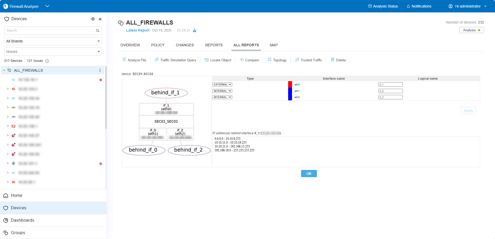Collapse the Devices sidebar panel
This screenshot has width=495, height=239.
coord(100,19)
